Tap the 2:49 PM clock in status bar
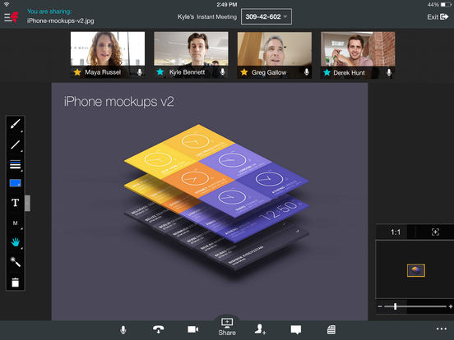454x340 pixels. click(x=227, y=4)
